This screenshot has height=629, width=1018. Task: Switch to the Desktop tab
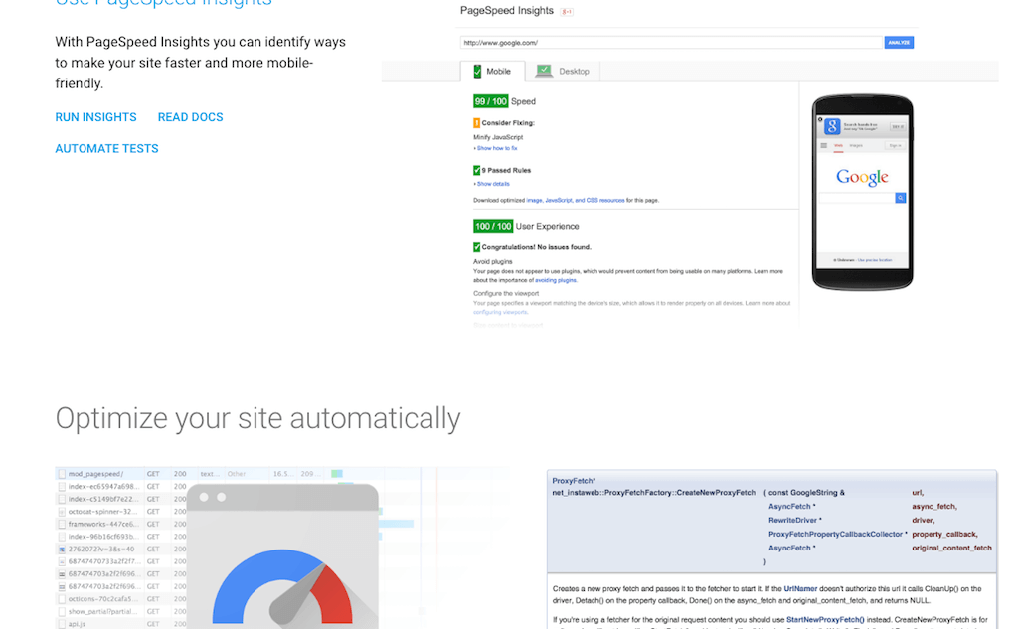tap(574, 71)
